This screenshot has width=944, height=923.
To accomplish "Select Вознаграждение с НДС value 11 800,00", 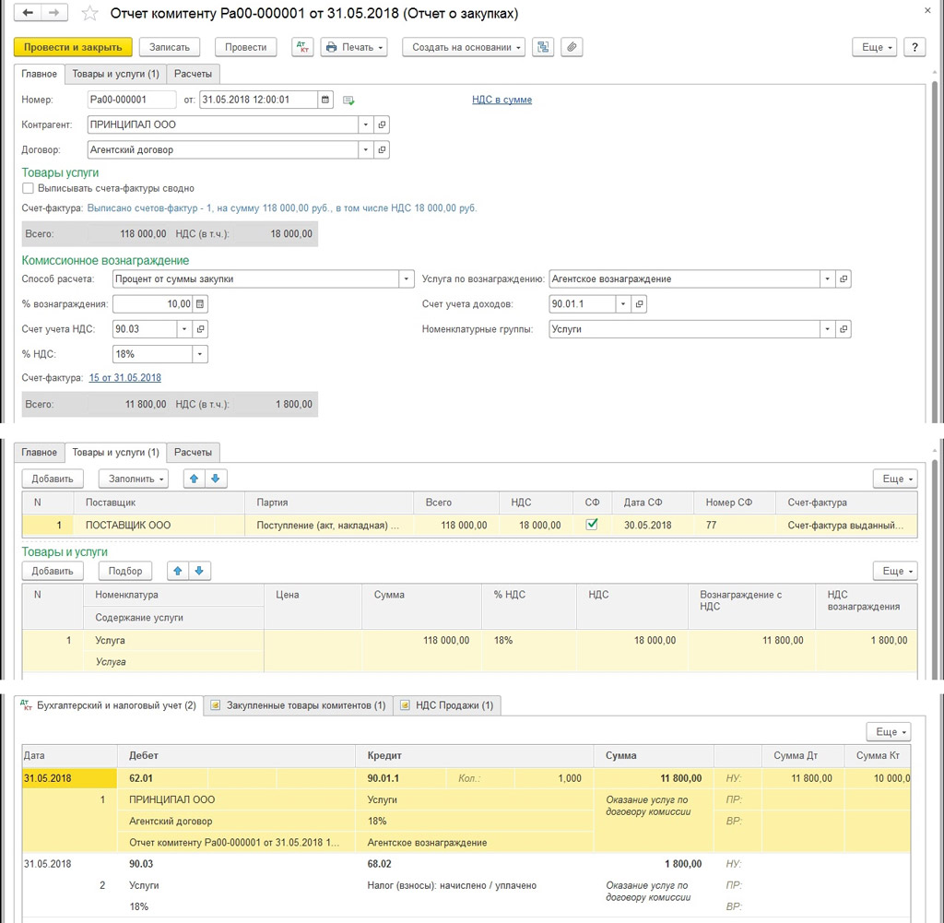I will [751, 640].
